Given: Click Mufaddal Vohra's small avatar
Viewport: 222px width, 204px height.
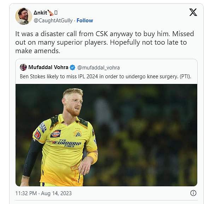Looking at the screenshot, I should tap(23, 67).
